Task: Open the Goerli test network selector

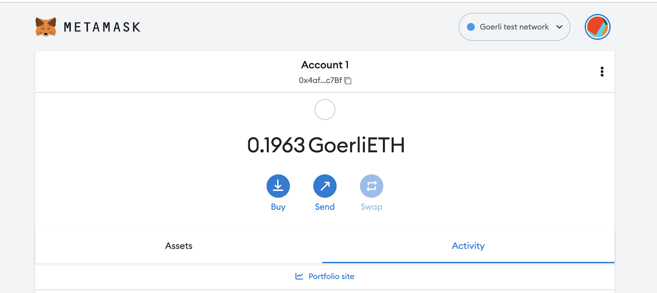Action: [x=514, y=27]
